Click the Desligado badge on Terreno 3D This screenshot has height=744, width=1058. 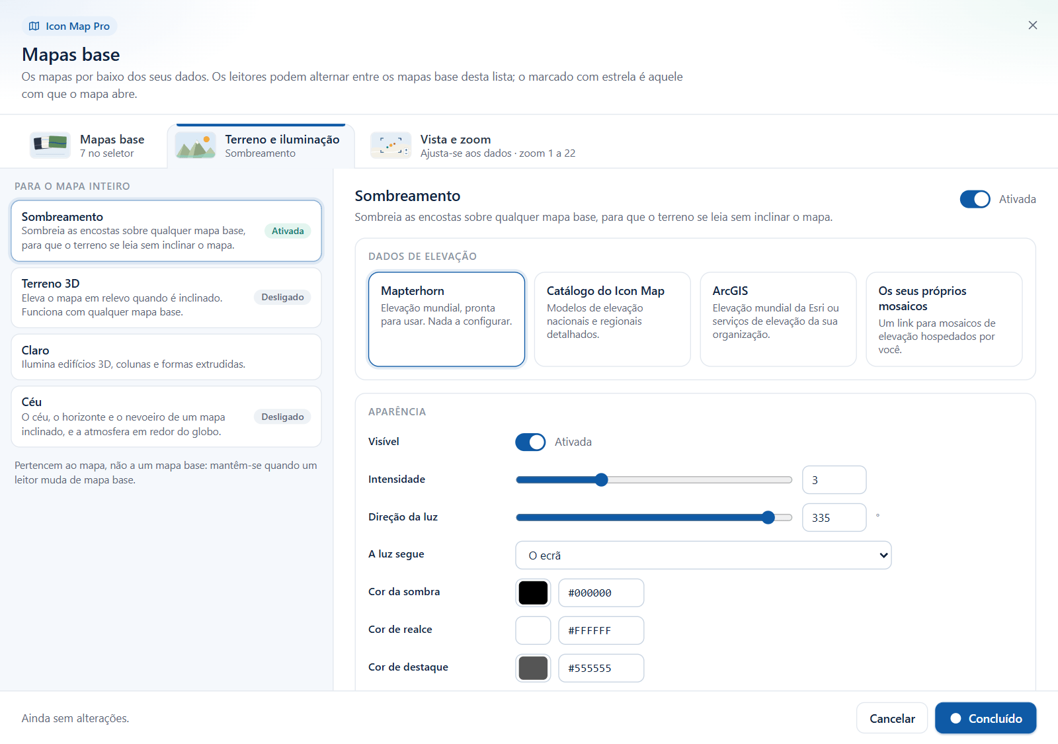282,298
